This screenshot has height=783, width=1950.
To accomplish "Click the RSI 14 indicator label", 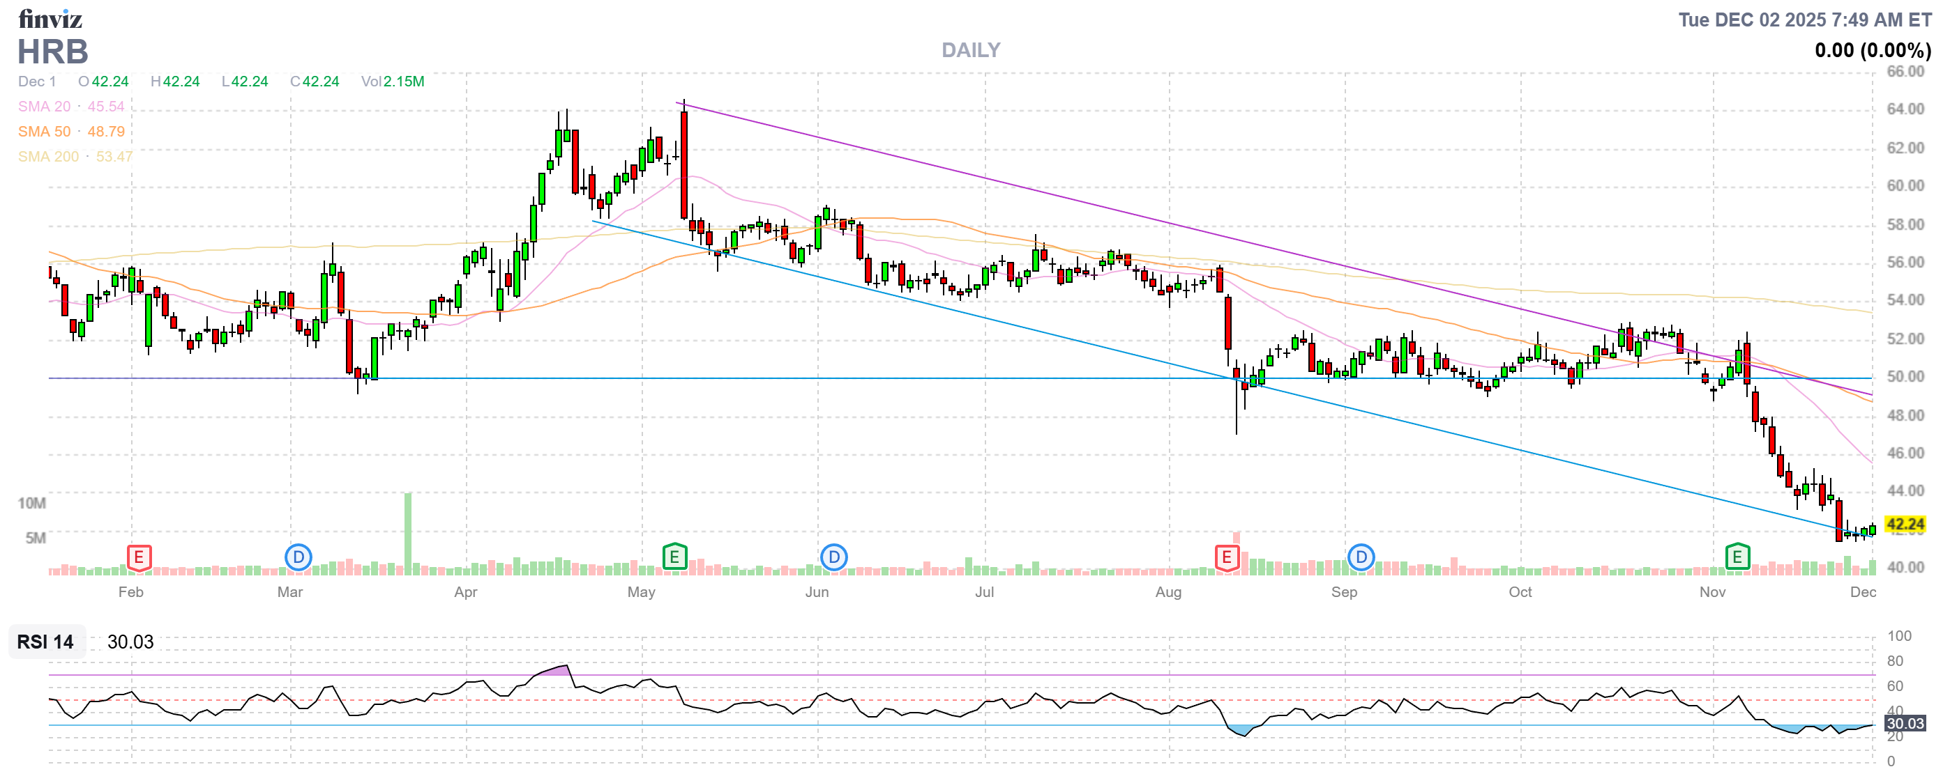I will [45, 642].
